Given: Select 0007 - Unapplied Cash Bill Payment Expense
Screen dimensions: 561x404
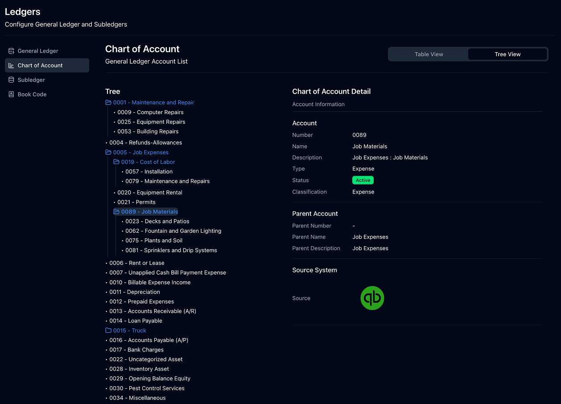Looking at the screenshot, I should 168,272.
